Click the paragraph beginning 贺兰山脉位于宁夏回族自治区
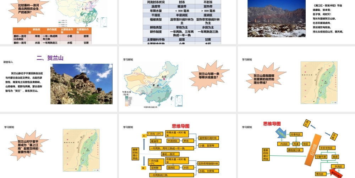The image size is (355, 178). coord(24,82)
